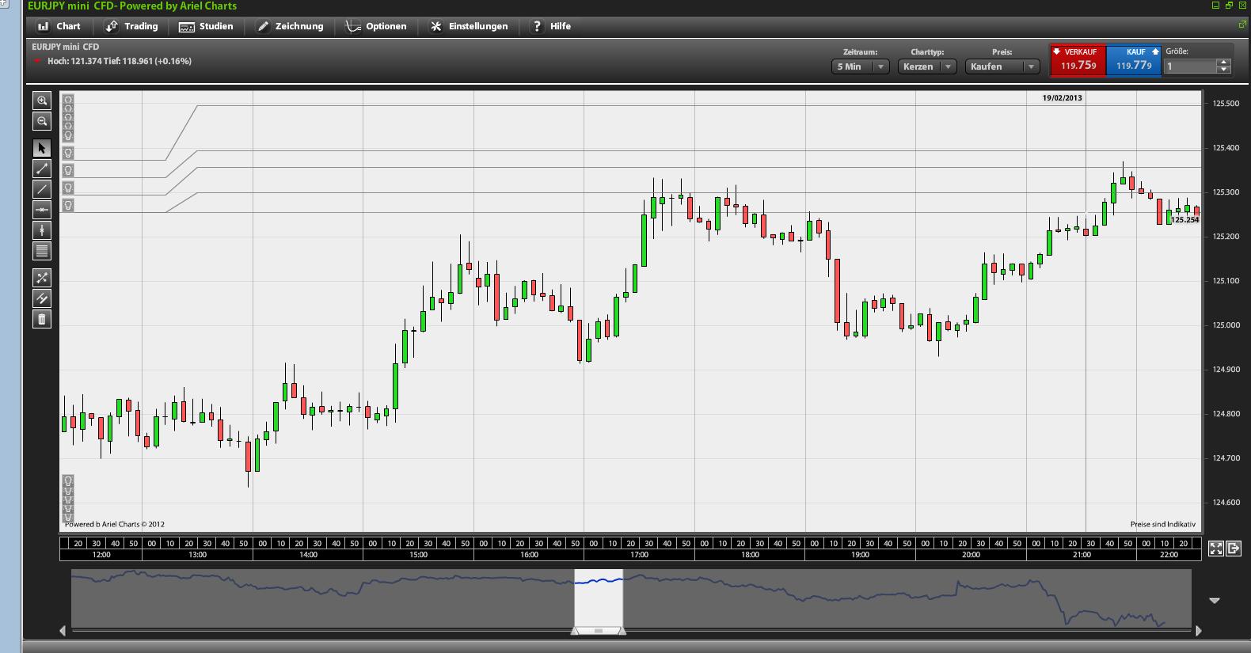The width and height of the screenshot is (1251, 653).
Task: Click the red VERKAUF sell button
Action: pos(1078,61)
